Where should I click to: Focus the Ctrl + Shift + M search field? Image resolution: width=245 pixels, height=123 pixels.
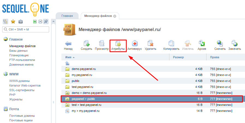point(26,29)
